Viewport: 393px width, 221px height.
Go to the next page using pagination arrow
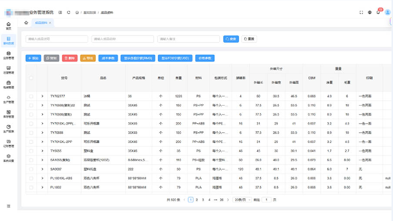pyautogui.click(x=228, y=200)
